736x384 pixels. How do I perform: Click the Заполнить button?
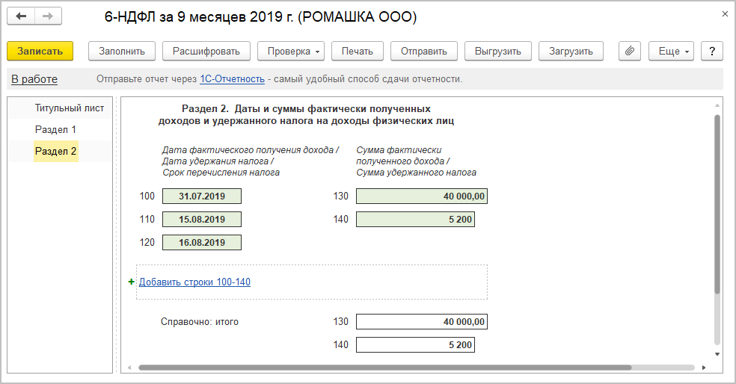(121, 51)
